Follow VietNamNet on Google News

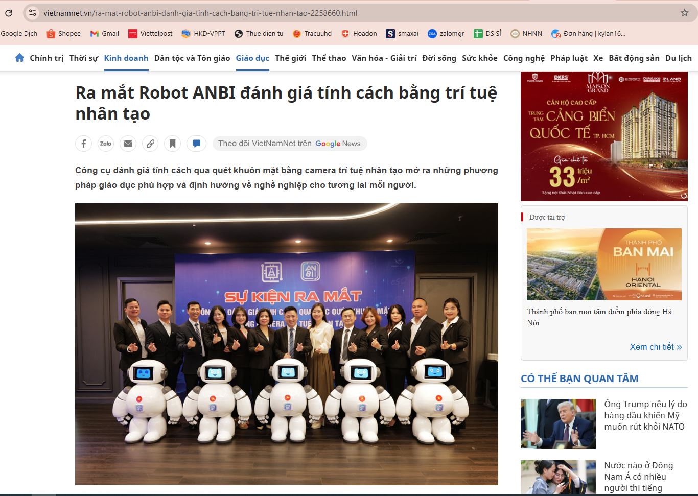[290, 144]
